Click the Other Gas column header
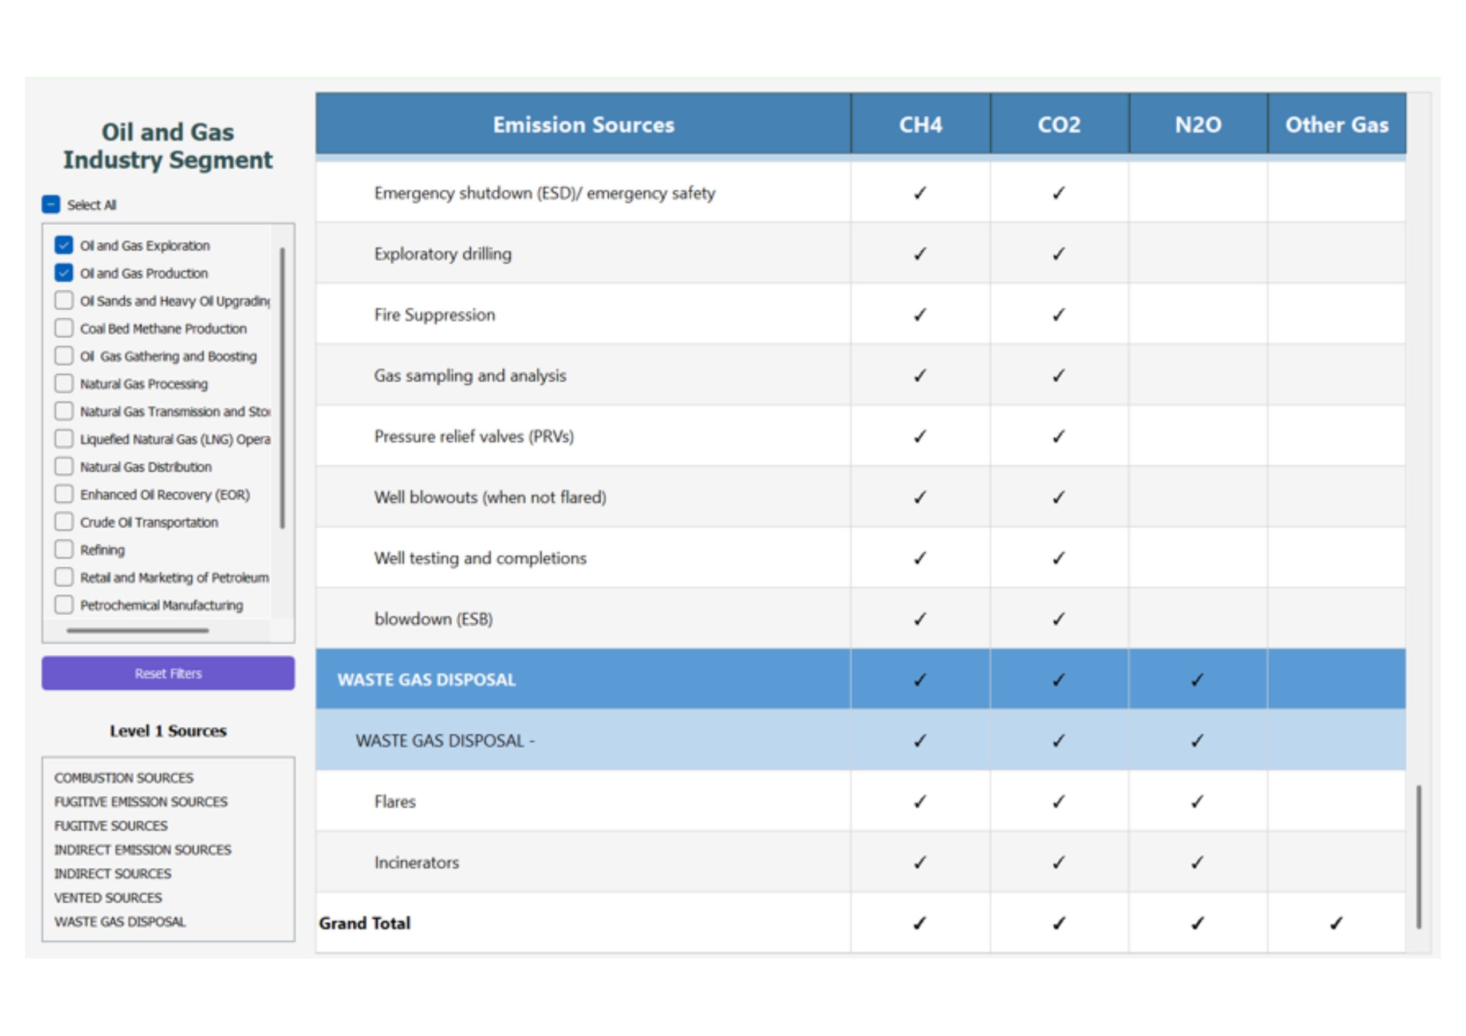1466x1036 pixels. pos(1337,124)
